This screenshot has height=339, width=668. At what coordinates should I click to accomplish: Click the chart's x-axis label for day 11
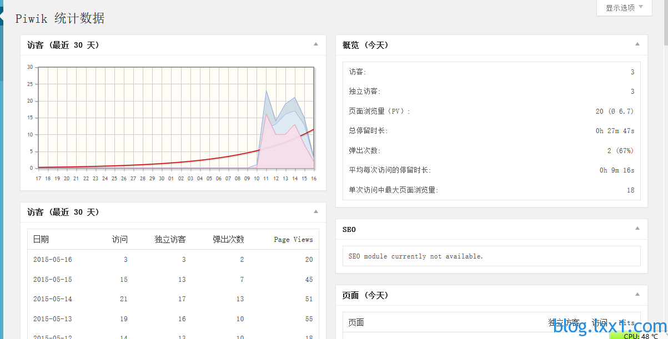(x=266, y=179)
